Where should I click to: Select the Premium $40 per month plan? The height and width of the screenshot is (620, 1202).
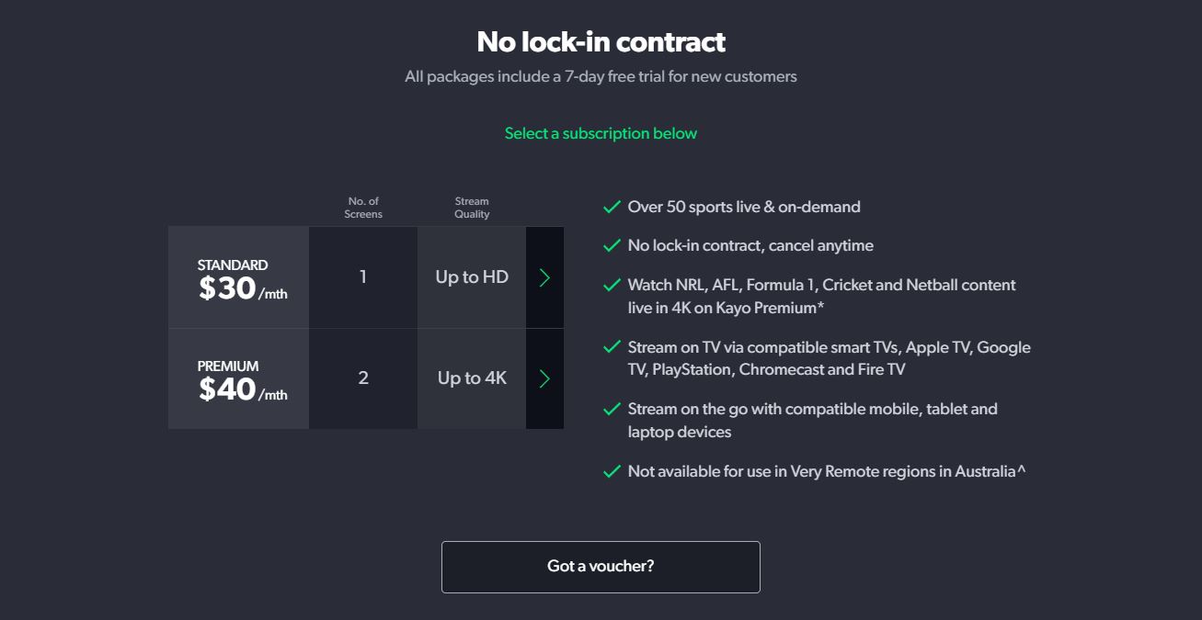[x=238, y=378]
